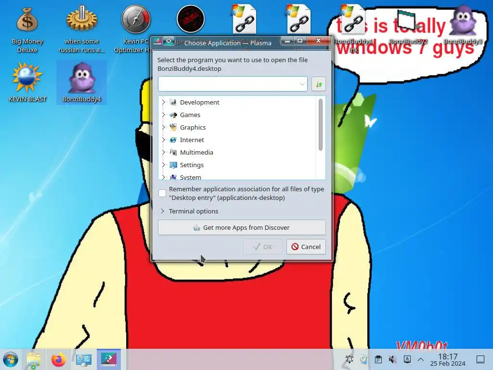Launch Firefox from the taskbar
Viewport: 493px width, 370px height.
(x=58, y=359)
